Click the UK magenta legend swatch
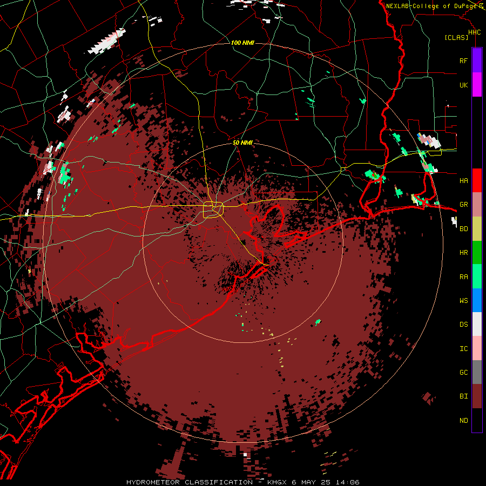The height and width of the screenshot is (486, 486). (x=477, y=85)
